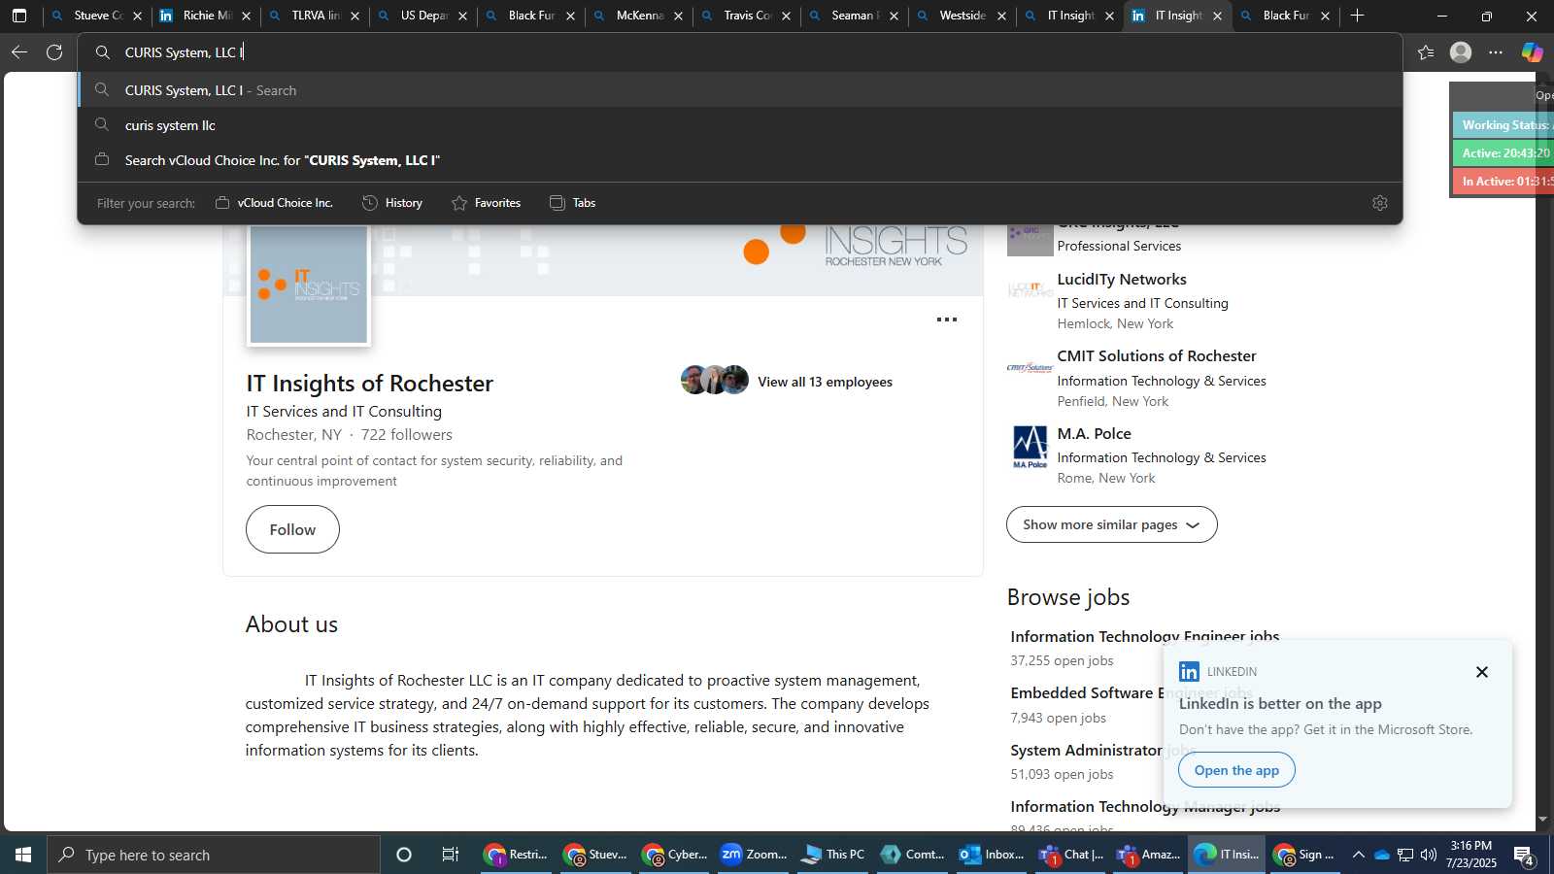Open Zoom app from taskbar
1554x874 pixels.
754,855
